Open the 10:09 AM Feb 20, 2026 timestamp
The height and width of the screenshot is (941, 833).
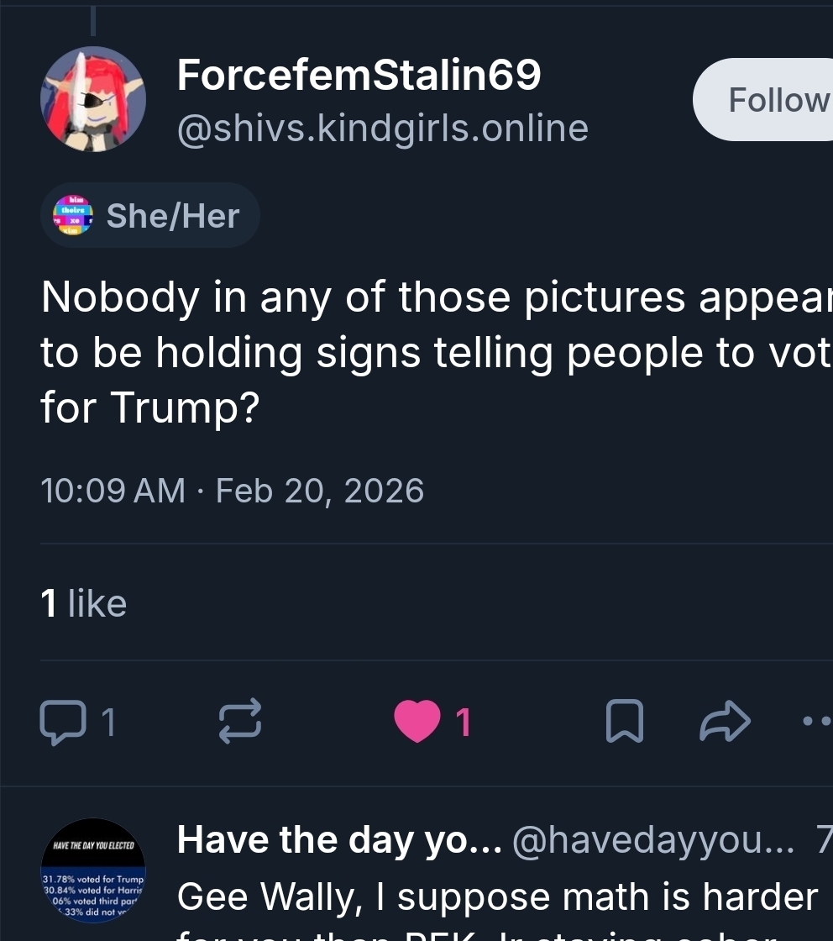coord(232,491)
